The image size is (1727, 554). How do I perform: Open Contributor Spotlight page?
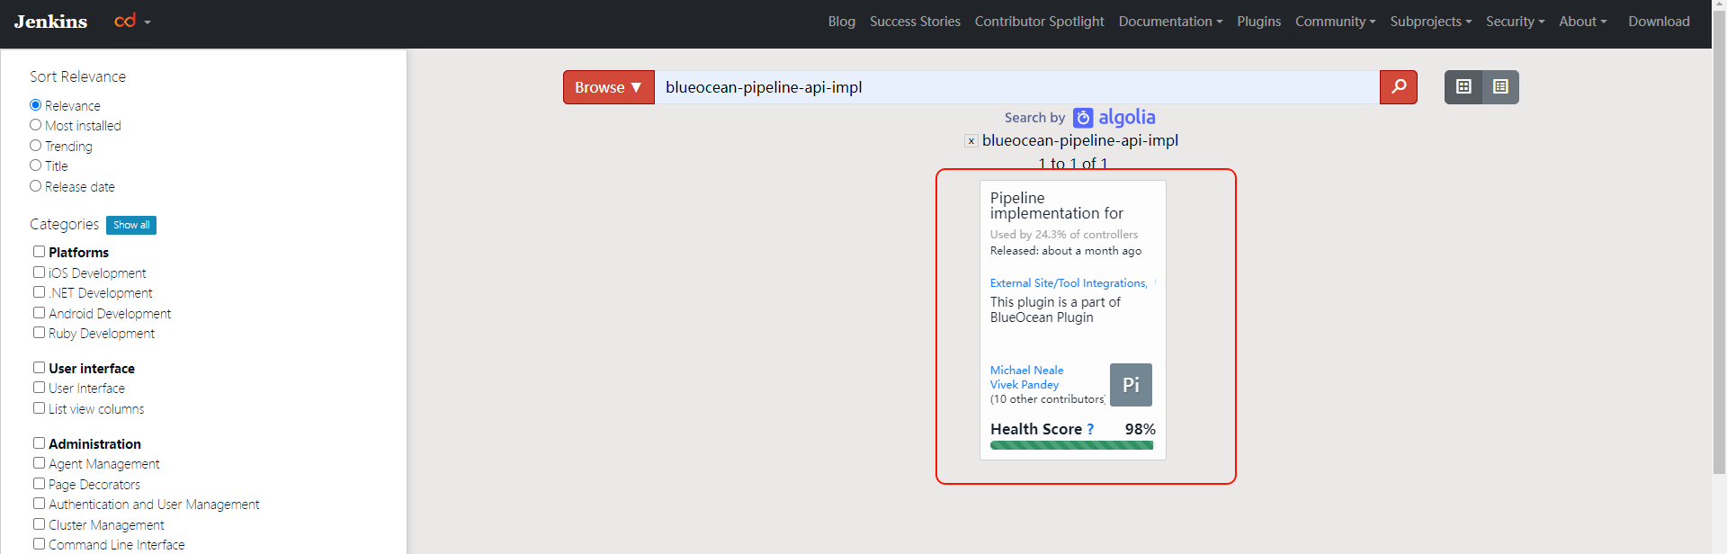click(x=1039, y=22)
